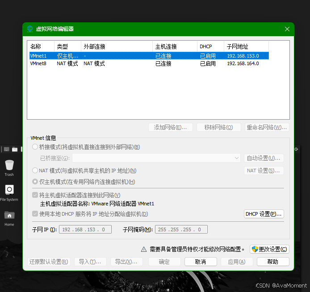This screenshot has height=292, width=310.
Task: Select the NAT mode radio button
Action: click(x=35, y=170)
